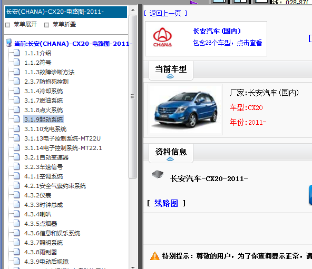Open 4.3.6信息和娱乐系统 entry
The width and height of the screenshot is (312, 269).
point(52,233)
